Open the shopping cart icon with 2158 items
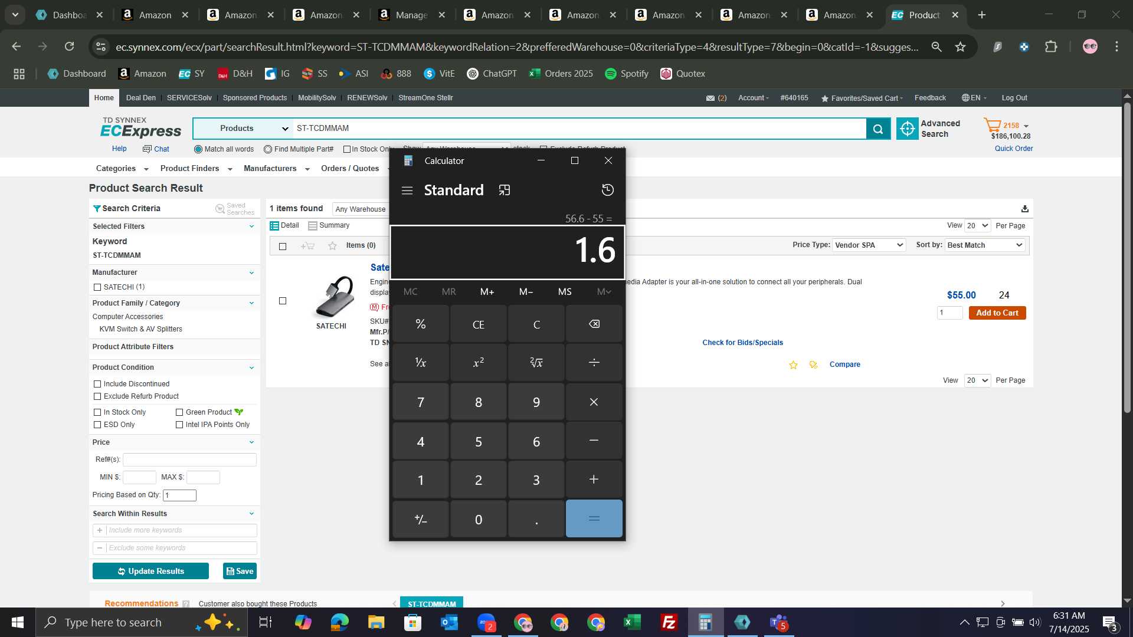The height and width of the screenshot is (637, 1133). click(993, 125)
